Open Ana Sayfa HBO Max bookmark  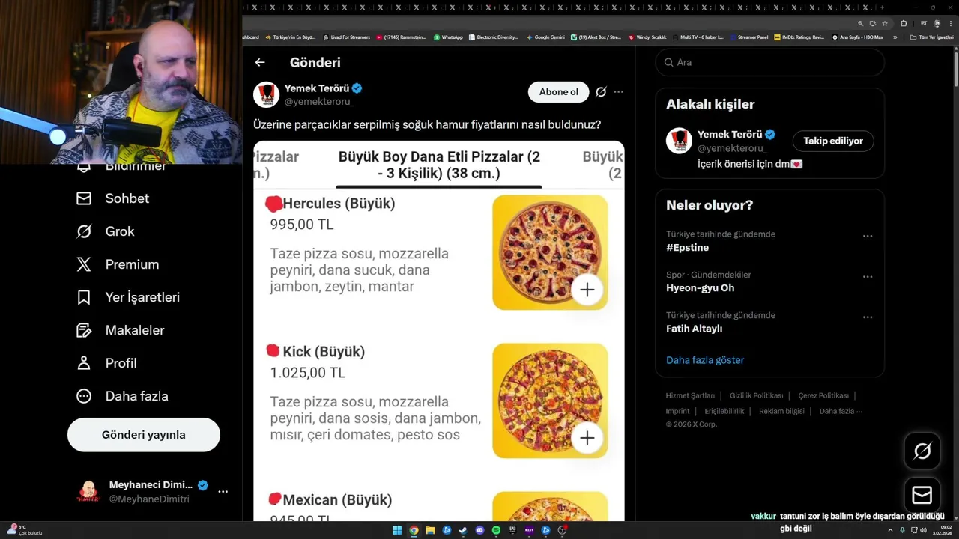(857, 37)
